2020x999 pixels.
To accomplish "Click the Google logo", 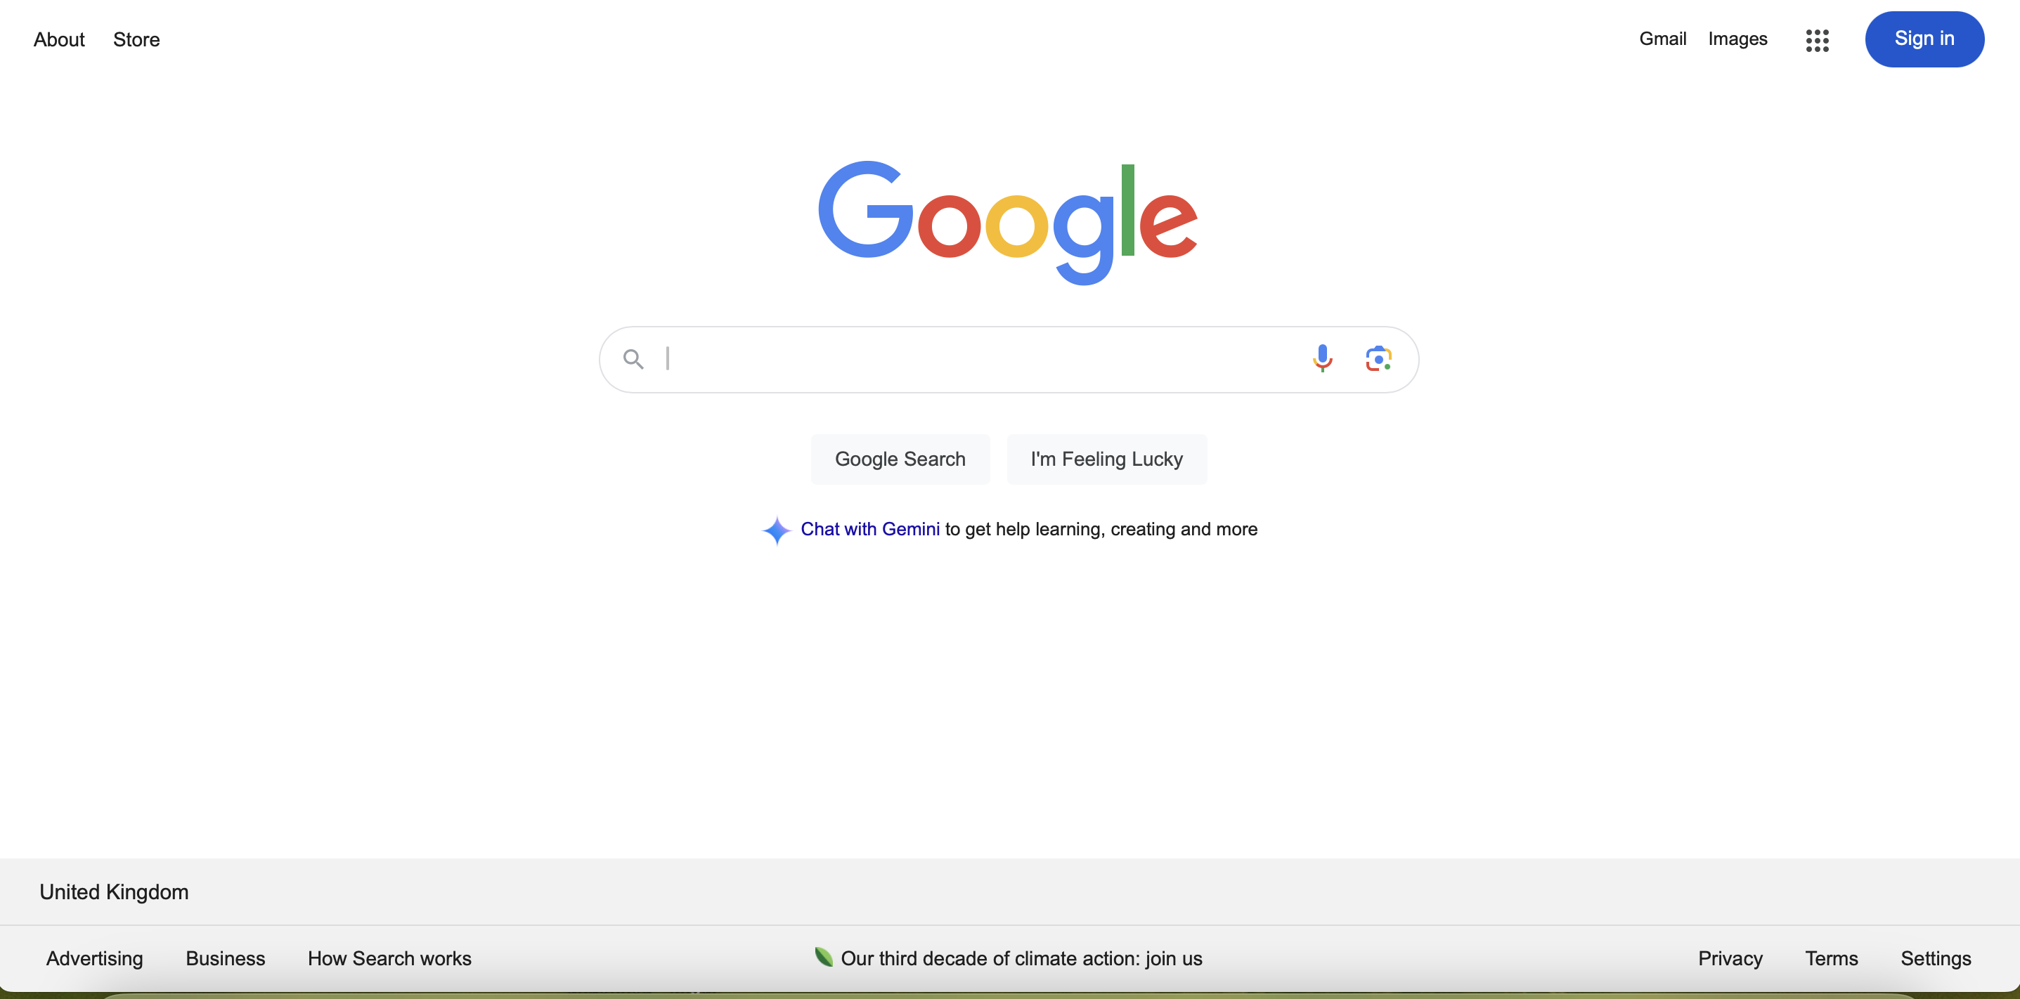I will (1008, 223).
